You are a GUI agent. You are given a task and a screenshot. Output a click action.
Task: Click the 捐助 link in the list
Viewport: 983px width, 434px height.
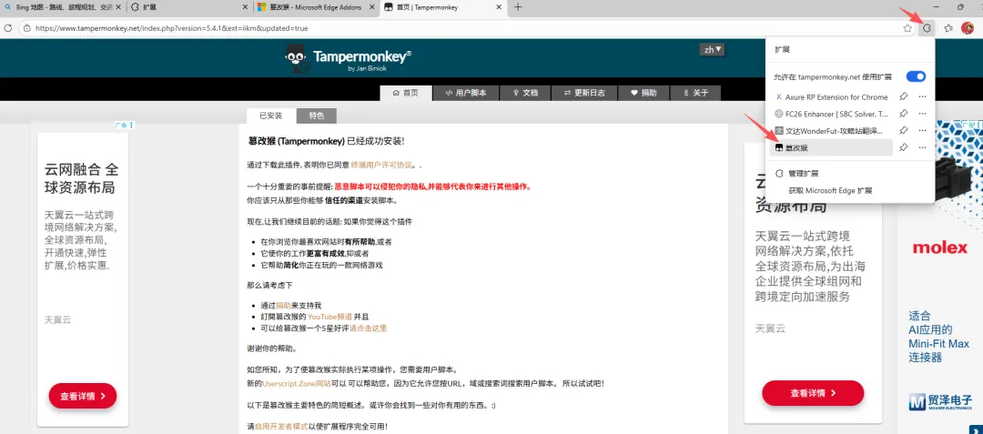pyautogui.click(x=283, y=306)
